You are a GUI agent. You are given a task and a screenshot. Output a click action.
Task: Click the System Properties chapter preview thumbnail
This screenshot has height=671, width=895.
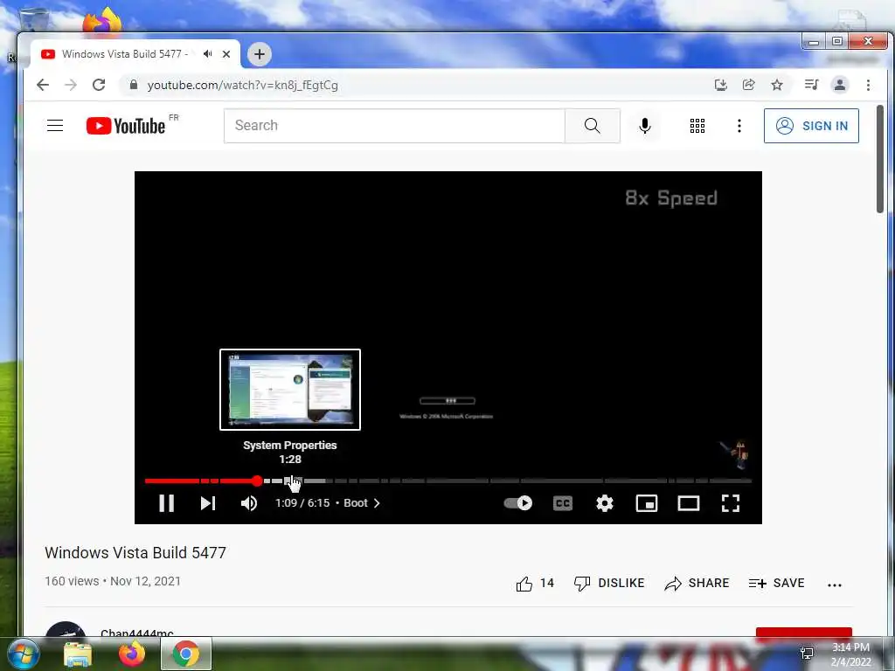[290, 389]
